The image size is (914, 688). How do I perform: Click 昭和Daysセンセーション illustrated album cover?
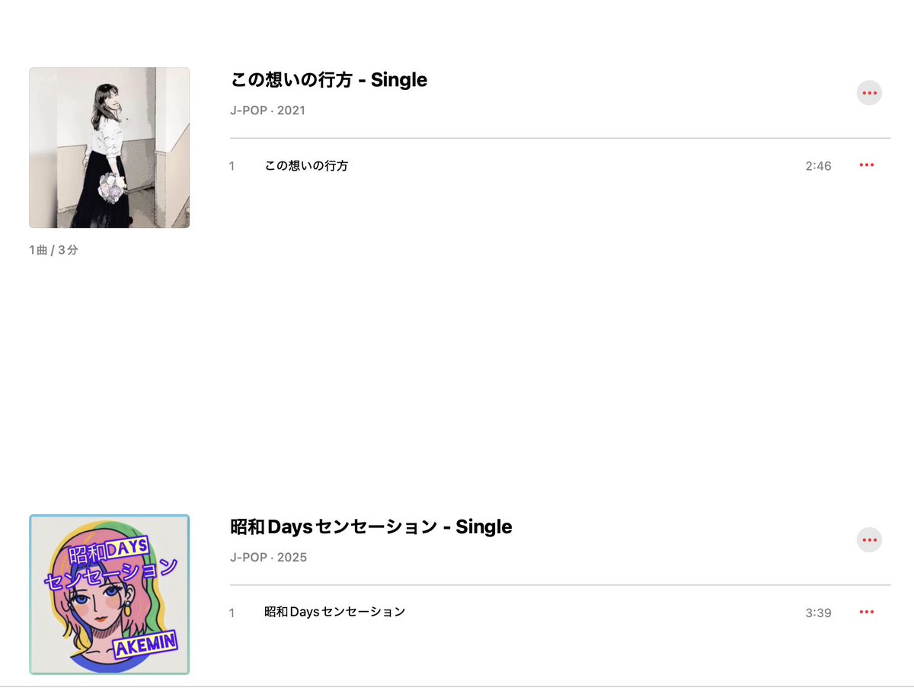coord(110,594)
